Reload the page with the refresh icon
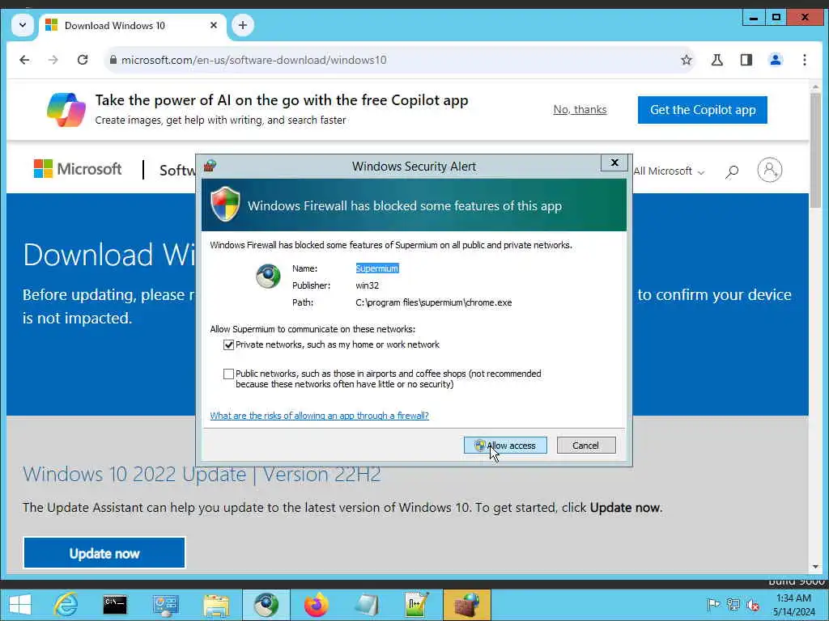Screen dimensions: 829x621 [x=83, y=60]
